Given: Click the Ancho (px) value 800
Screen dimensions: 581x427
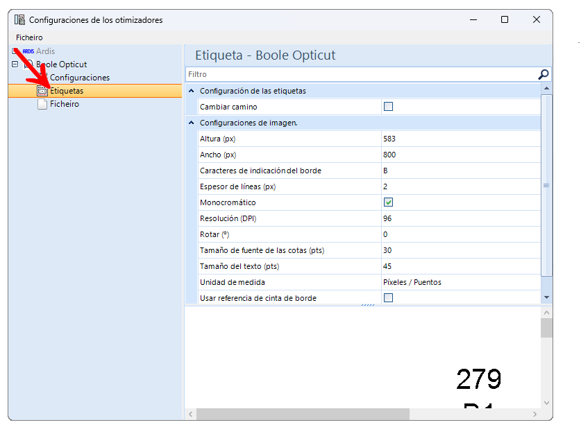Looking at the screenshot, I should tap(461, 155).
